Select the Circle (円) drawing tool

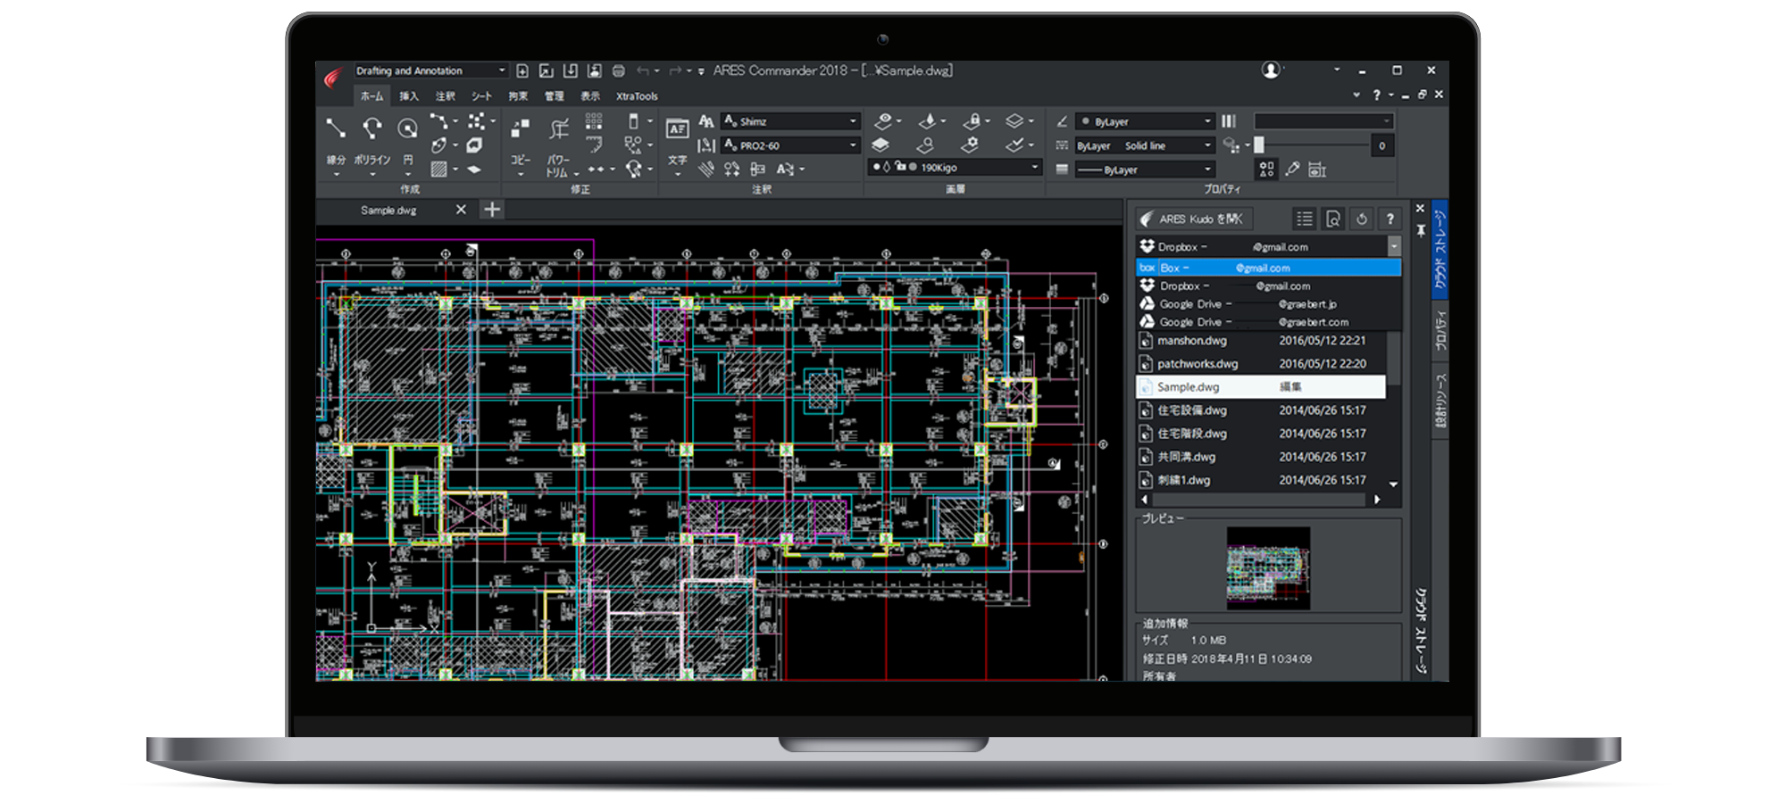pos(407,128)
